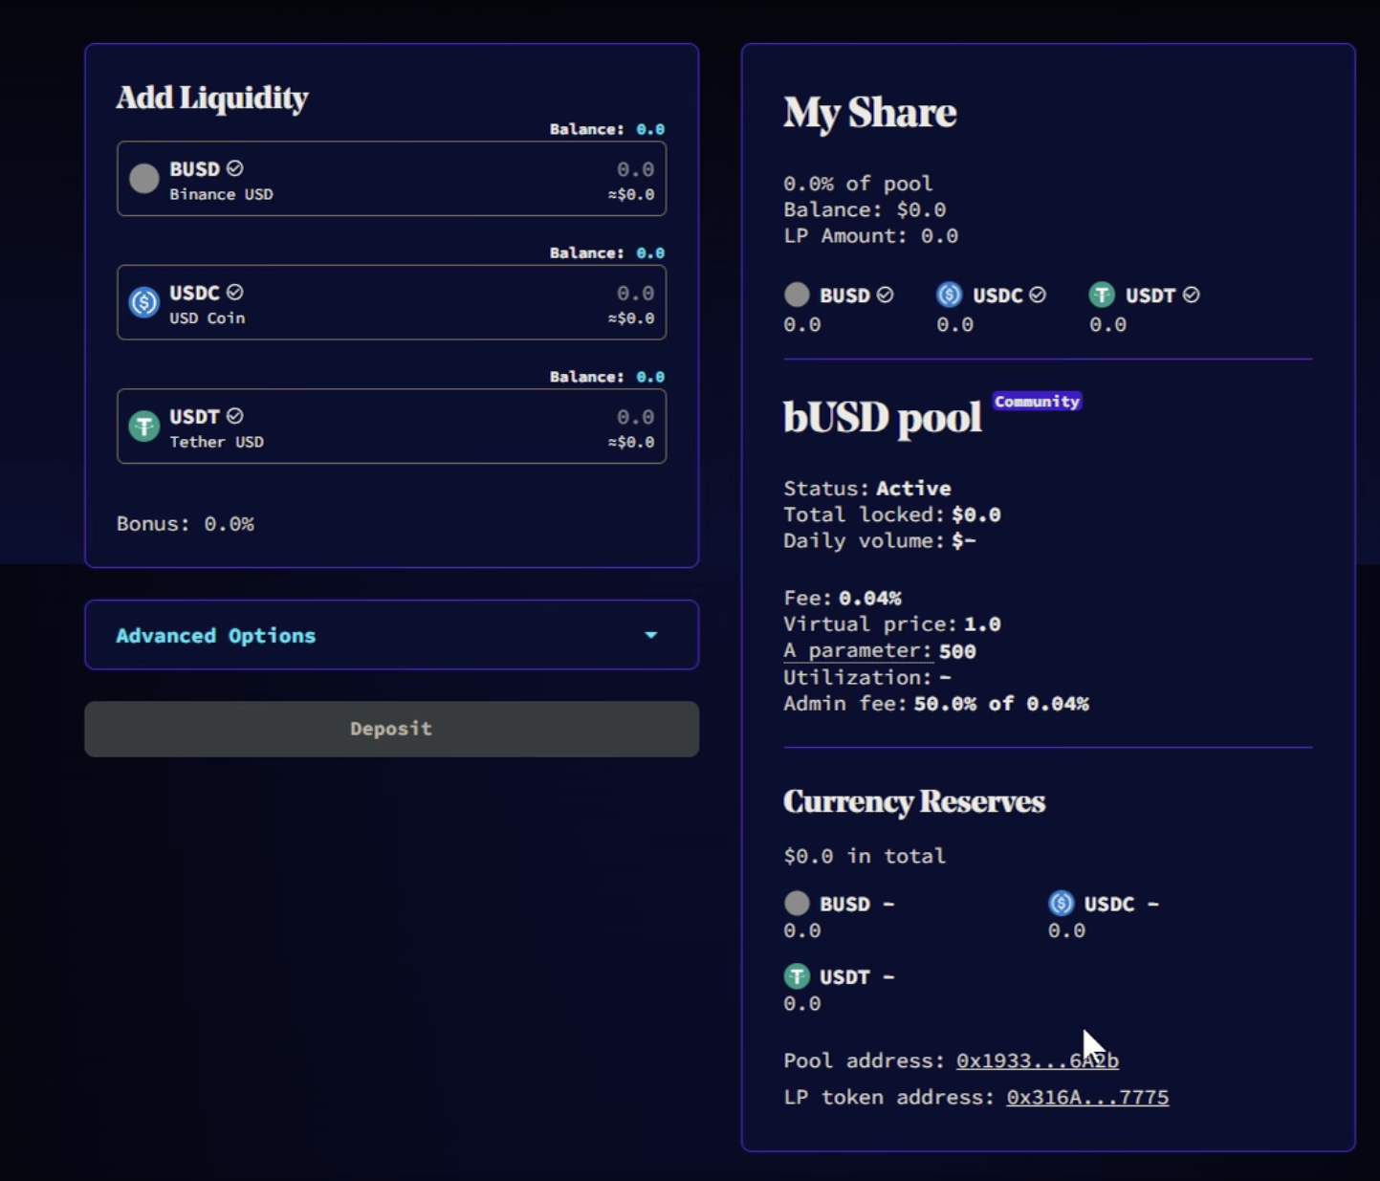This screenshot has height=1181, width=1380.
Task: Click the USDC coin icon in Add Liquidity
Action: [144, 302]
